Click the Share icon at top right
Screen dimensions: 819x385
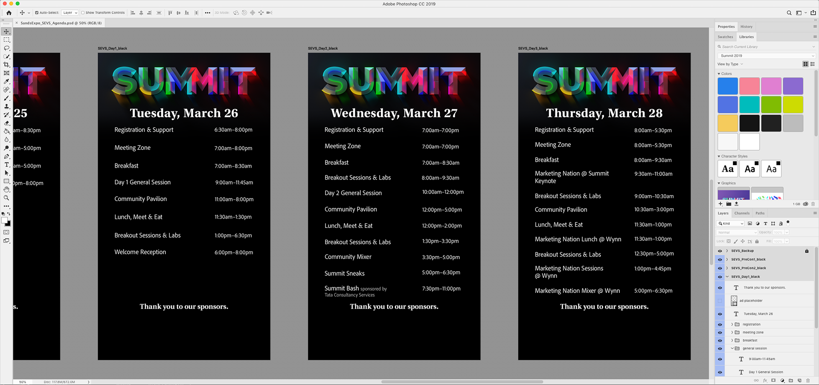[813, 13]
